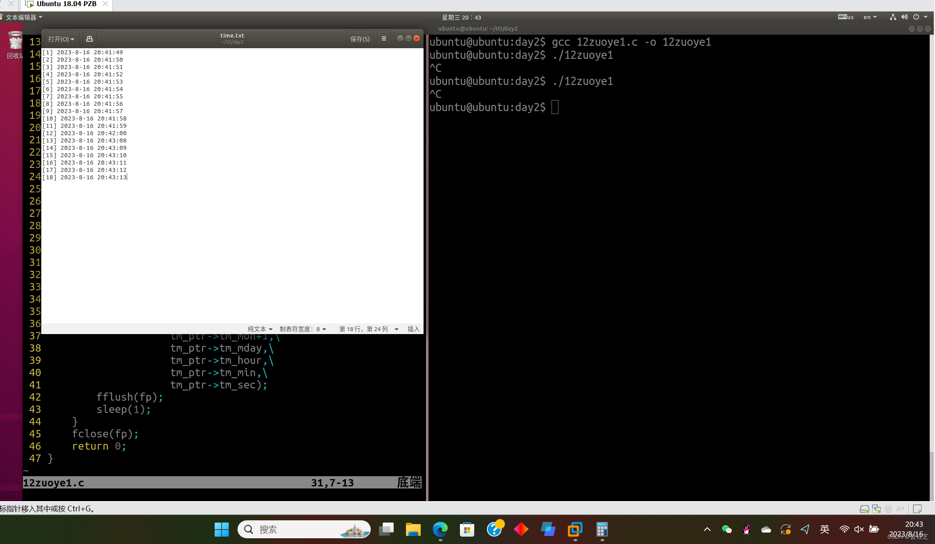The height and width of the screenshot is (544, 935).
Task: Toggle insert mode 插入 indicator
Action: pos(413,329)
